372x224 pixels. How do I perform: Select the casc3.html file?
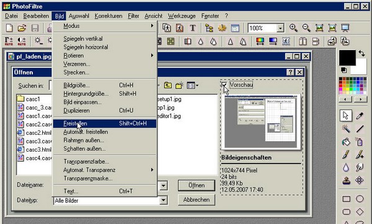tap(34, 150)
